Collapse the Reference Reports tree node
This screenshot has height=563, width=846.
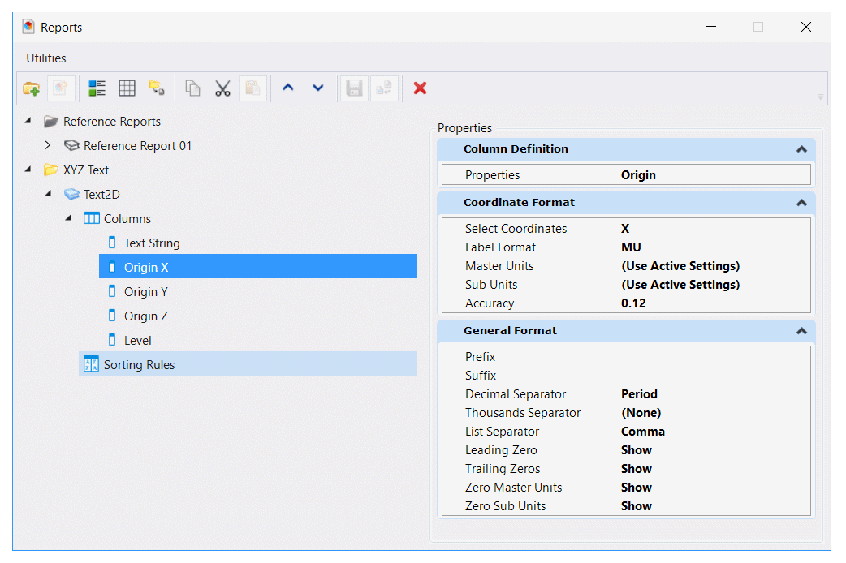click(28, 121)
